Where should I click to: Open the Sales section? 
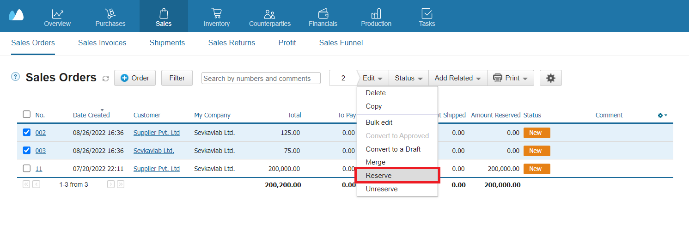[164, 16]
